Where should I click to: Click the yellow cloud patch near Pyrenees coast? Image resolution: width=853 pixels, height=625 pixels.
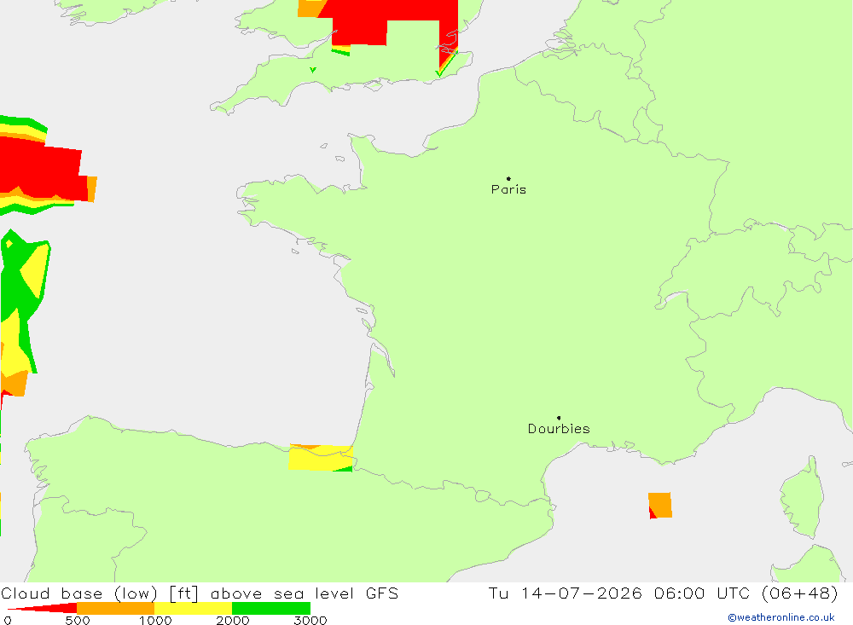[x=321, y=458]
